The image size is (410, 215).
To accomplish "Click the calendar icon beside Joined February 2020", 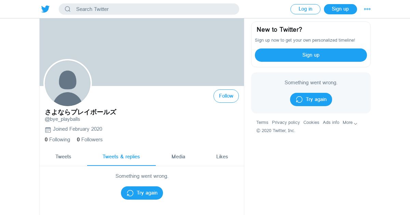I will tap(48, 130).
